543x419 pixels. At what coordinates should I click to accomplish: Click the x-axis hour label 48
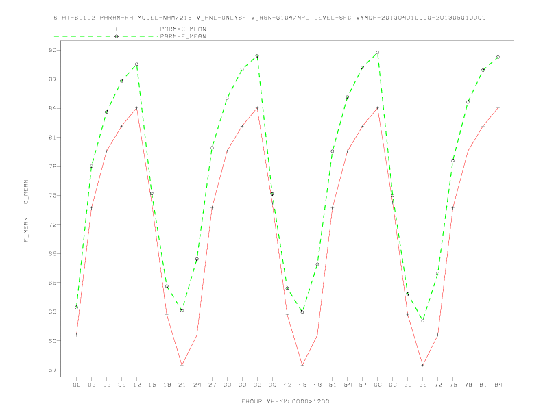(317, 385)
